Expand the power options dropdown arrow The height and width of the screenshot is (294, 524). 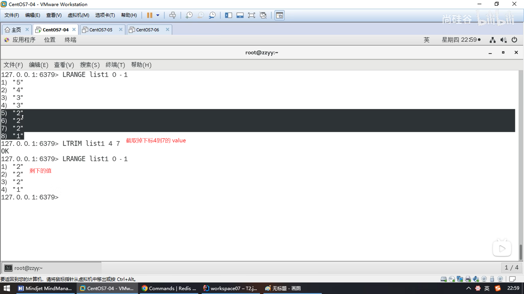(158, 15)
